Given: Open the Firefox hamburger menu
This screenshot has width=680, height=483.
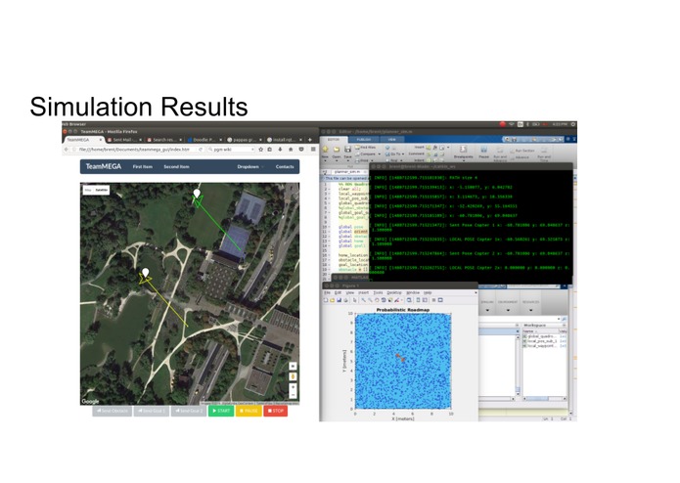Looking at the screenshot, I should (x=313, y=150).
